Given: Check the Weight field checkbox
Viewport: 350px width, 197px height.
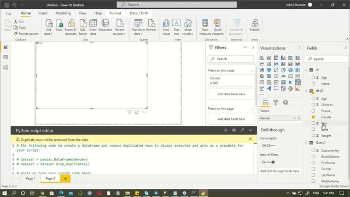Looking at the screenshot, I should [313, 136].
